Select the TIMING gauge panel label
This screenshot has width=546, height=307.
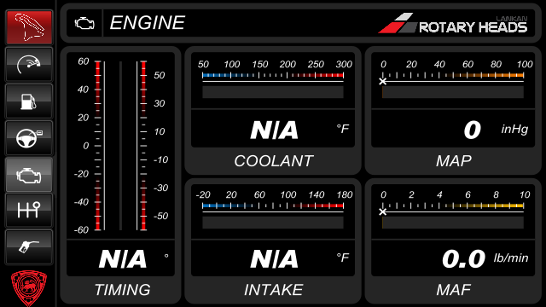point(122,290)
